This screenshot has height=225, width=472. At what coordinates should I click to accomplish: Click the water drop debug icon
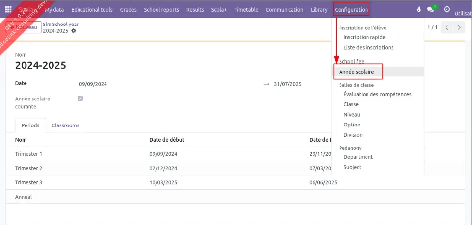(419, 10)
